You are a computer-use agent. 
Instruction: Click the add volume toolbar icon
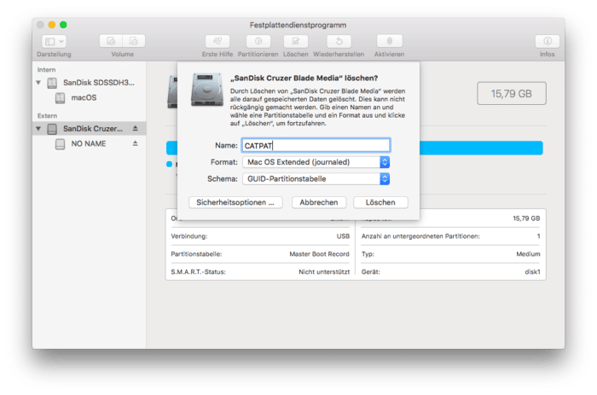[x=111, y=41]
